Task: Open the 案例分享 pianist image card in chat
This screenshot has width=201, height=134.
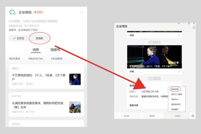Action: (154, 57)
